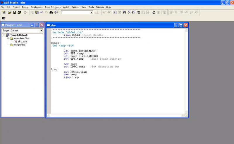Click the Save All stacked disks icon

coord(19,12)
